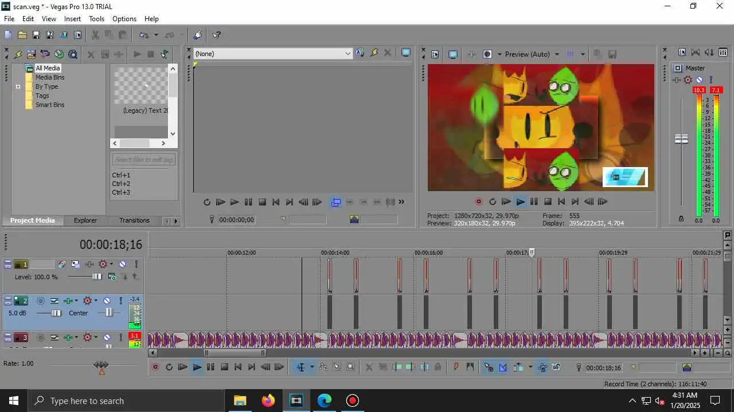Save project with the floppy disk icon
Screen dimensions: 734x412
click(x=36, y=35)
